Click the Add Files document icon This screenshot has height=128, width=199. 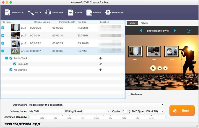8,12
